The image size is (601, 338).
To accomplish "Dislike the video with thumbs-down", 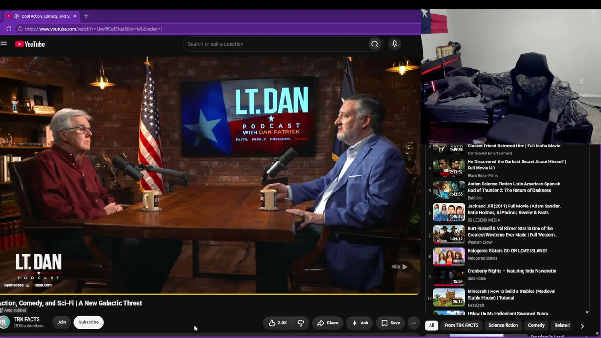I will point(301,323).
